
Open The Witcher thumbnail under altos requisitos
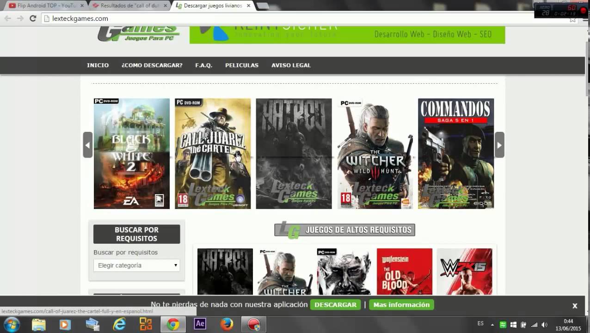click(285, 271)
